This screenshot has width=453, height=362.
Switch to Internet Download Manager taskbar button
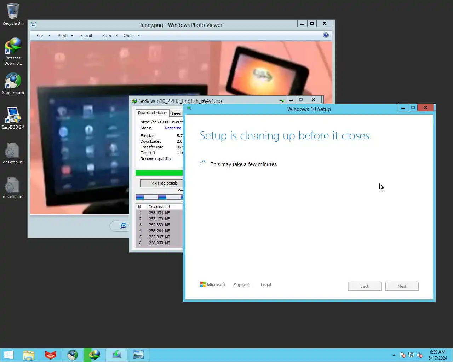pyautogui.click(x=94, y=355)
